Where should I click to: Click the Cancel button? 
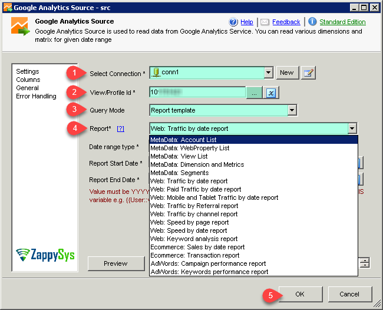click(x=349, y=294)
